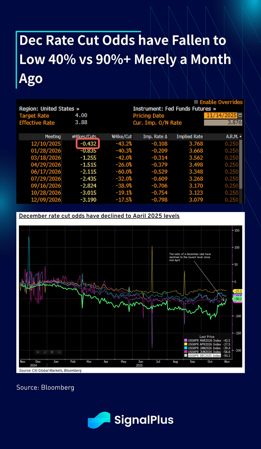Tick the Enable Overrides checkbox

click(196, 102)
